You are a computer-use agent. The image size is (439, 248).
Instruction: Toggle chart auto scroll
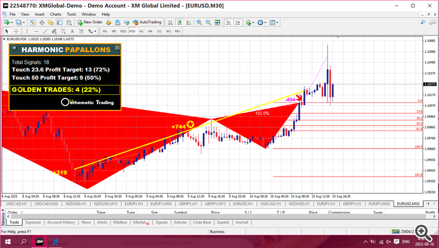pyautogui.click(x=229, y=22)
